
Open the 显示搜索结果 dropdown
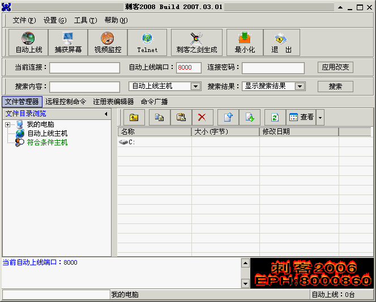coord(300,87)
